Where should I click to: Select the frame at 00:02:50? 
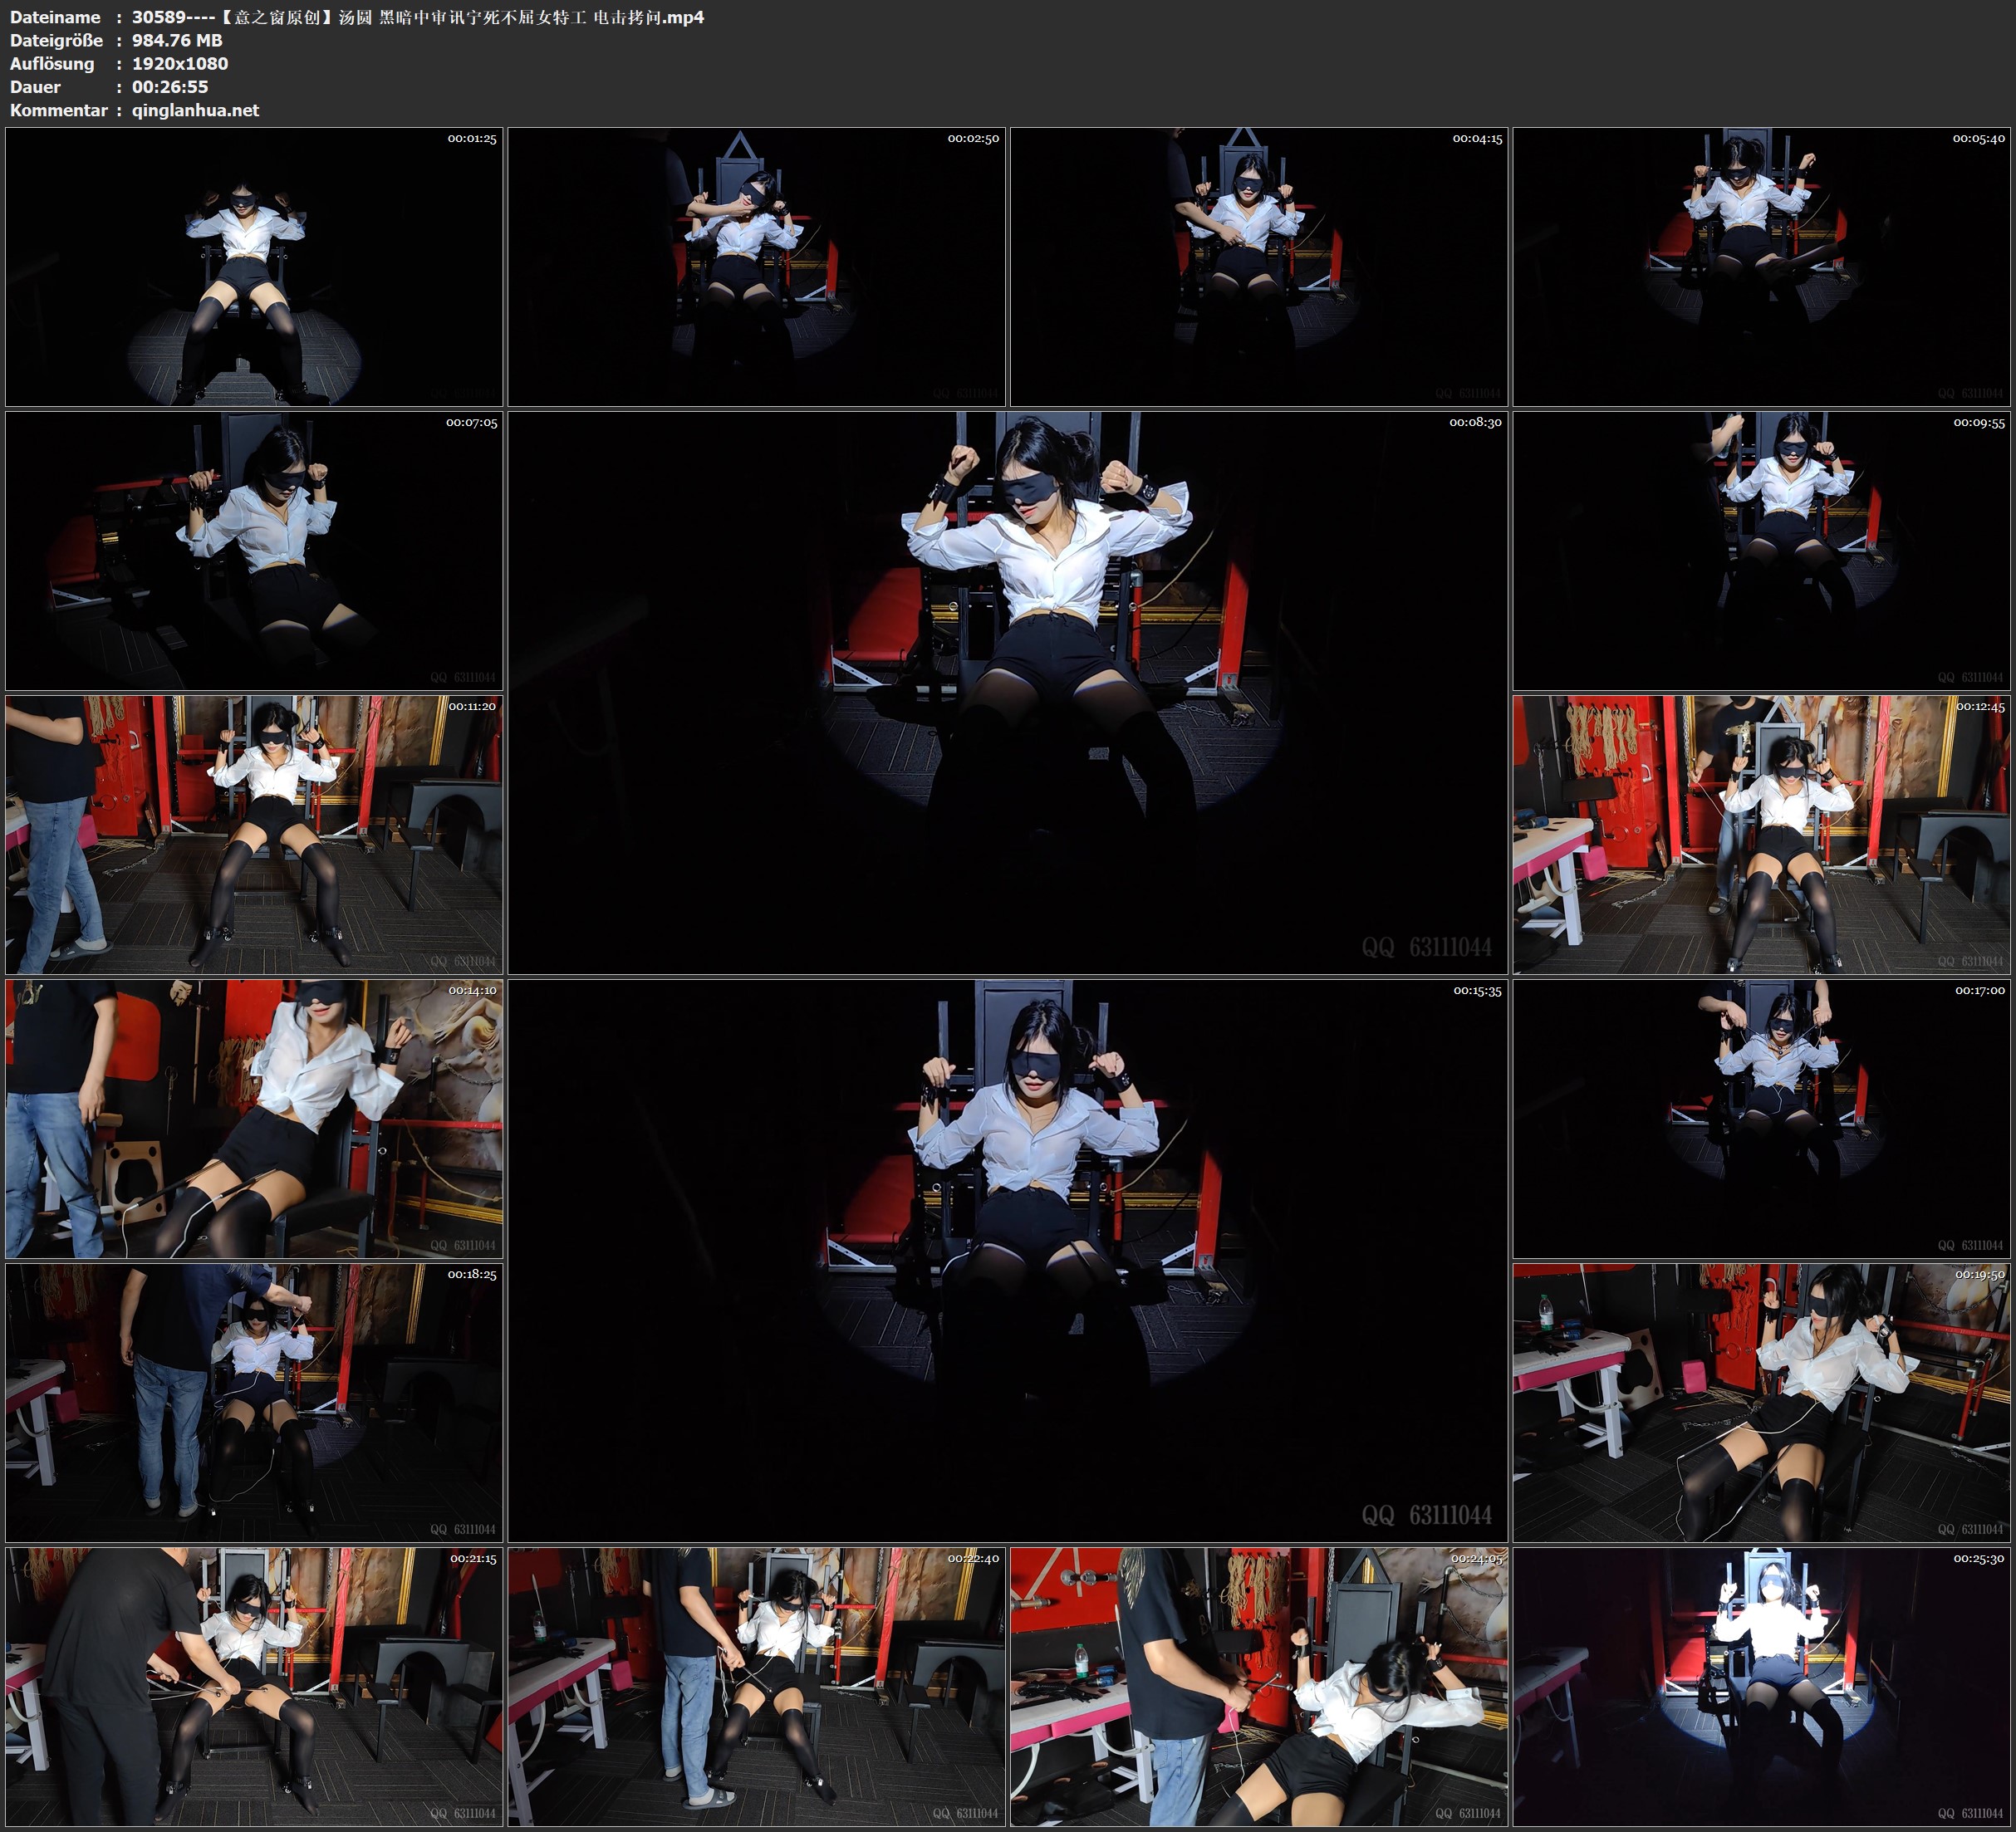pyautogui.click(x=756, y=266)
